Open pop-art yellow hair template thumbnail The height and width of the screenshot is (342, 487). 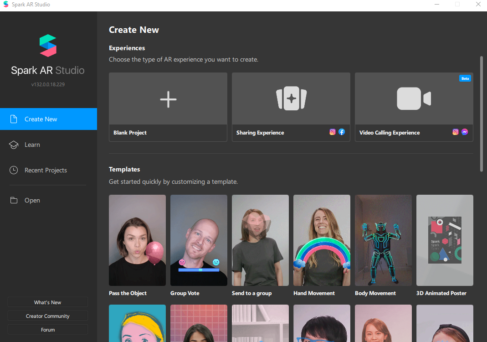point(137,323)
